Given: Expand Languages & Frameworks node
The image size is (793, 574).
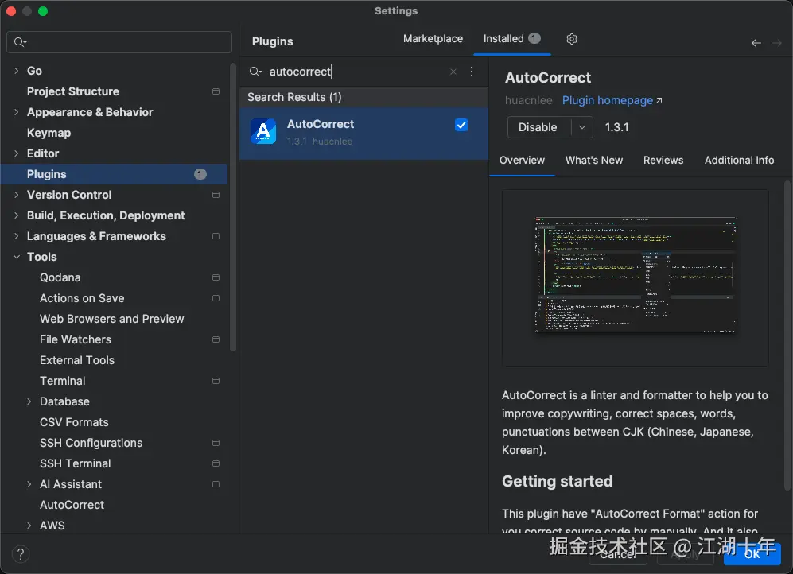Looking at the screenshot, I should click(x=17, y=236).
